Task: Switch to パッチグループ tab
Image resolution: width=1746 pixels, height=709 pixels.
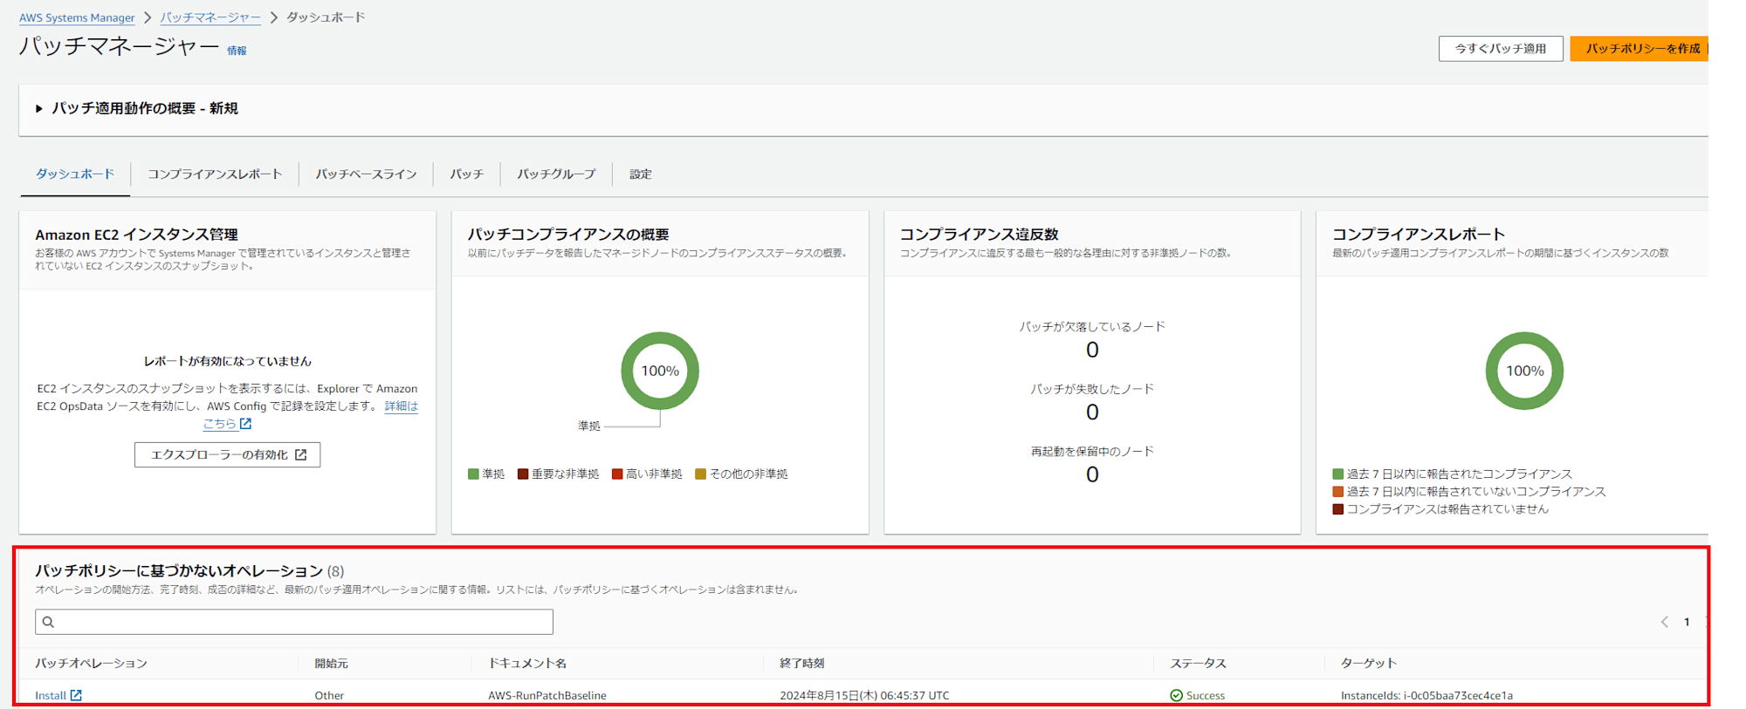Action: tap(556, 174)
